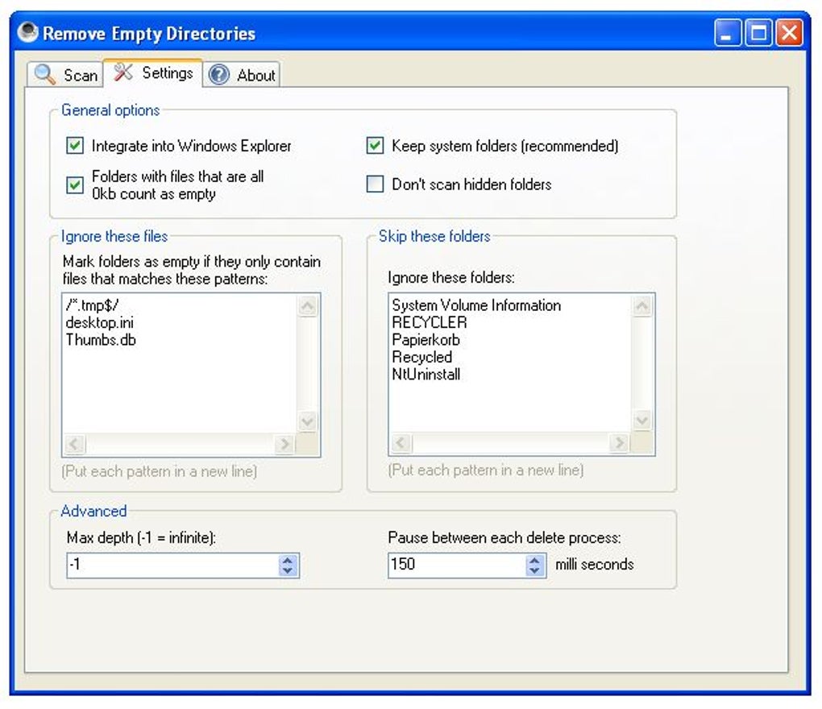The image size is (822, 709).
Task: Select the magnifying glass icon on the Scan tab
Action: coord(44,73)
